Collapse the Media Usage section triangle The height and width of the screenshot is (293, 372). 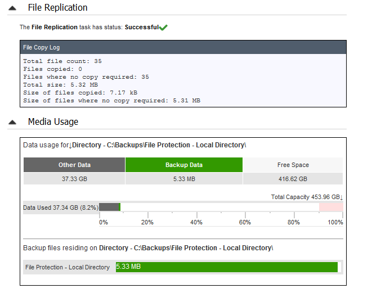coord(12,122)
